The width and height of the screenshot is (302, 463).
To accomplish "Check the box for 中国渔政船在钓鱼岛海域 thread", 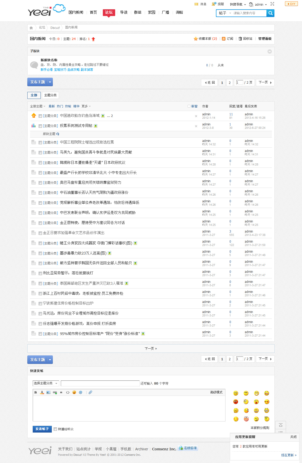I will 40,116.
